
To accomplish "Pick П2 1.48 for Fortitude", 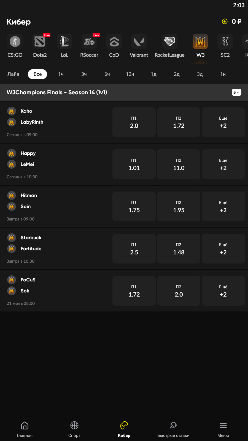I will coord(179,249).
